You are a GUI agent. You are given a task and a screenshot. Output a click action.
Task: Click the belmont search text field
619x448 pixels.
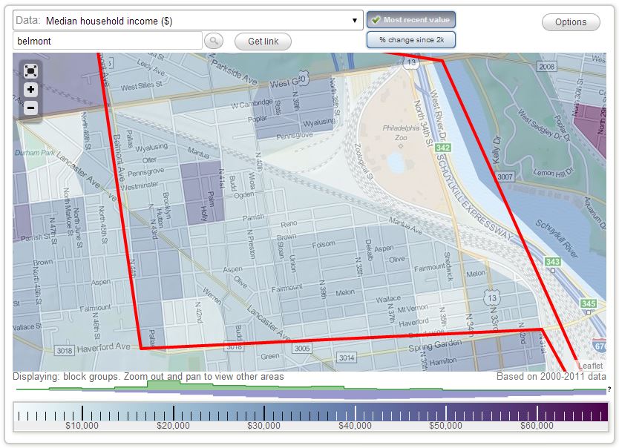(108, 42)
